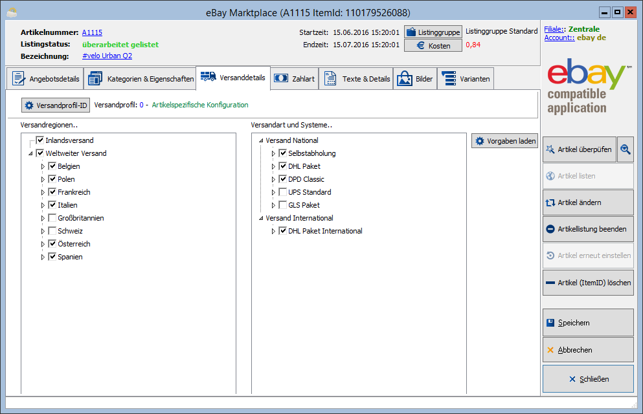Viewport: 643px width, 414px height.
Task: Click the orange X icon on Abbrechen
Action: (x=550, y=350)
